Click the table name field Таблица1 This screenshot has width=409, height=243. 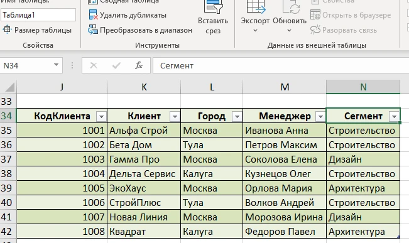[x=38, y=15]
